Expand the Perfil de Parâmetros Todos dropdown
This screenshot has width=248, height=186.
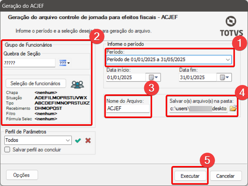pos(68,140)
